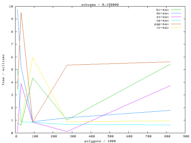Click the 900 tick on the x-axis
Image resolution: width=191 pixels, height=143 pixels.
[186, 136]
